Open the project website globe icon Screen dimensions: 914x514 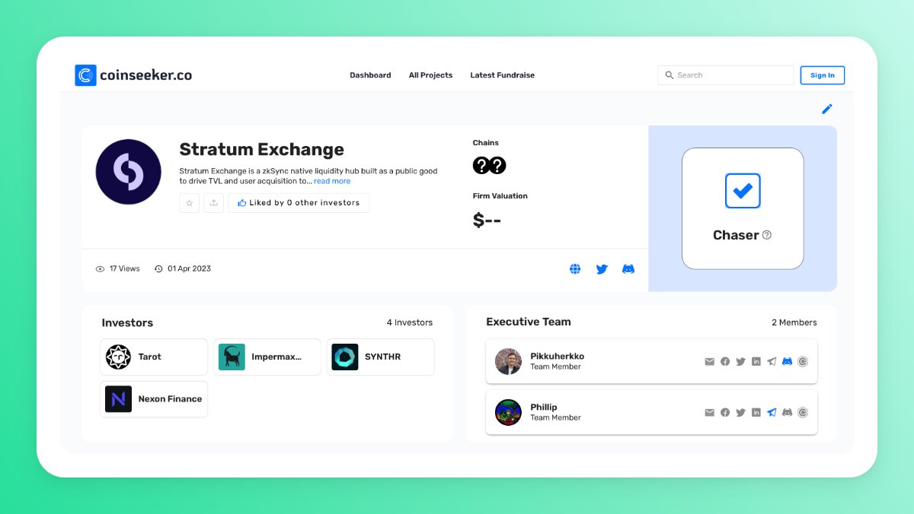pyautogui.click(x=575, y=269)
